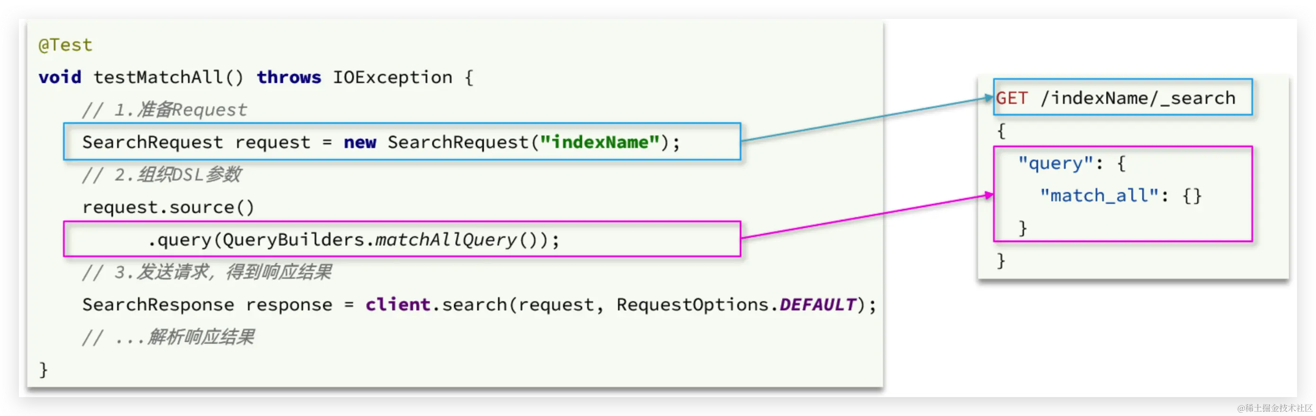Click the client.search call
Image resolution: width=1316 pixels, height=416 pixels.
436,305
